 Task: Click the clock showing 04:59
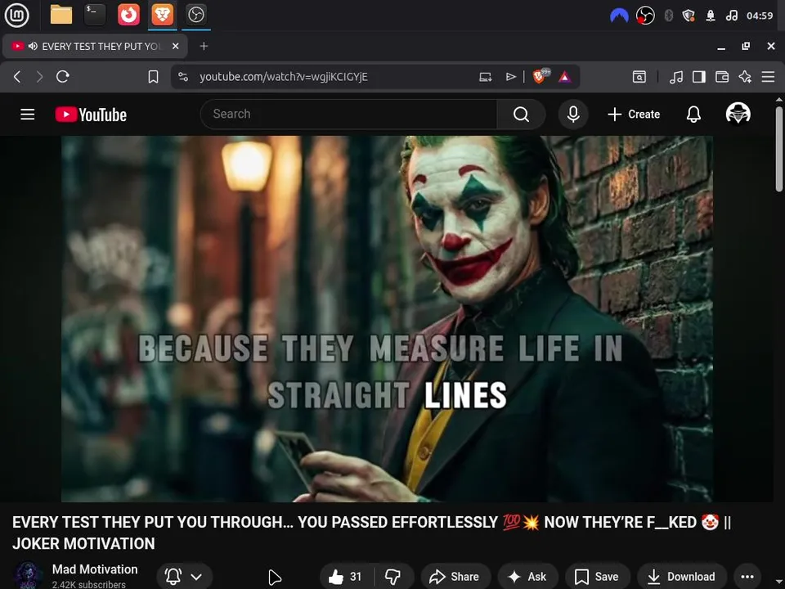[760, 16]
